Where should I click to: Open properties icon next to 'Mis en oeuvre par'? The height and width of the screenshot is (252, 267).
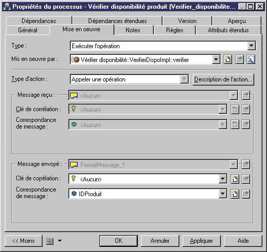(x=239, y=59)
